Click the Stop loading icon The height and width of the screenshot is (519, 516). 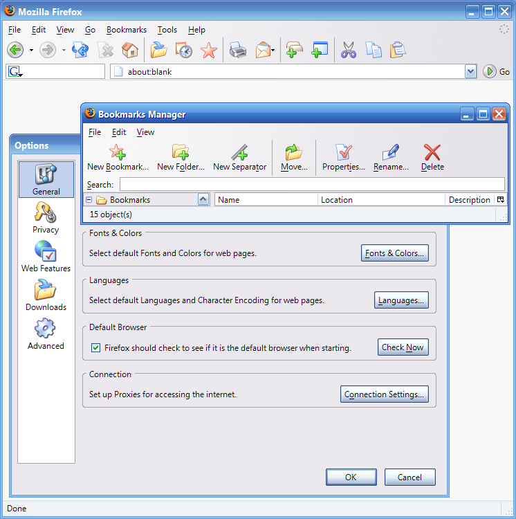[106, 51]
